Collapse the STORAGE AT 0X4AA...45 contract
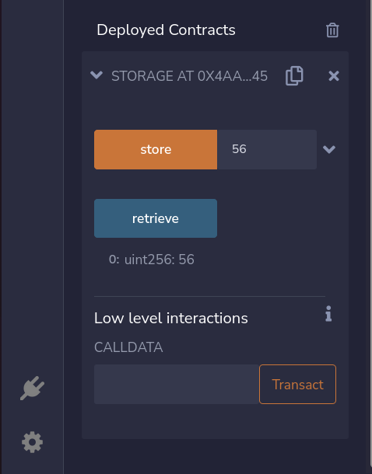Viewport: 372px width, 474px height. (97, 75)
